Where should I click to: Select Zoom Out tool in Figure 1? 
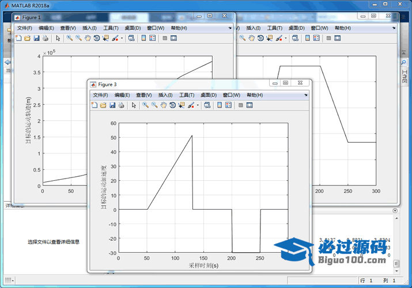tap(78, 39)
